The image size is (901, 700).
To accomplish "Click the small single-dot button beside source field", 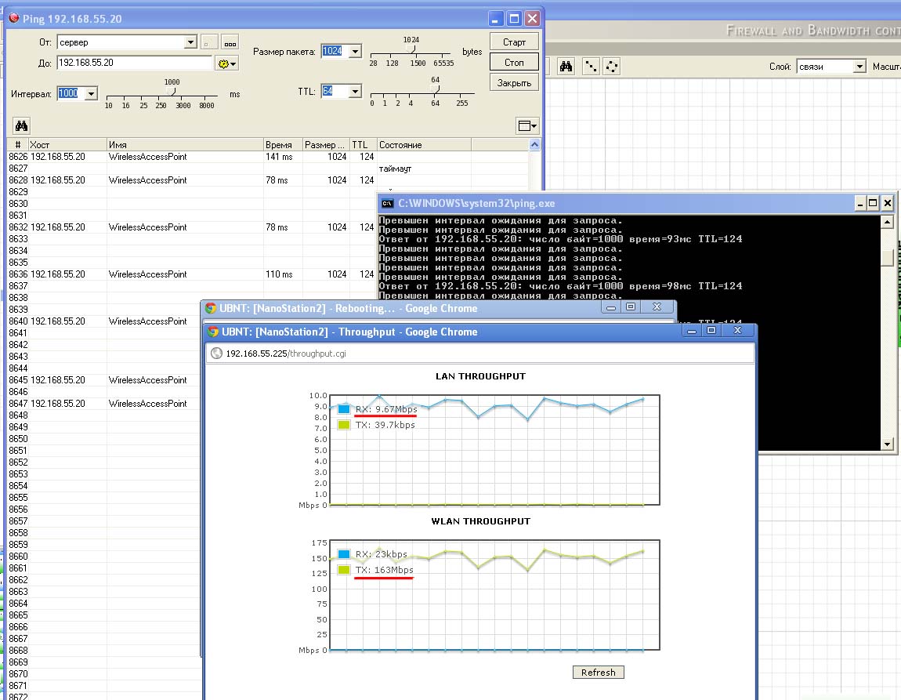I will pos(209,42).
